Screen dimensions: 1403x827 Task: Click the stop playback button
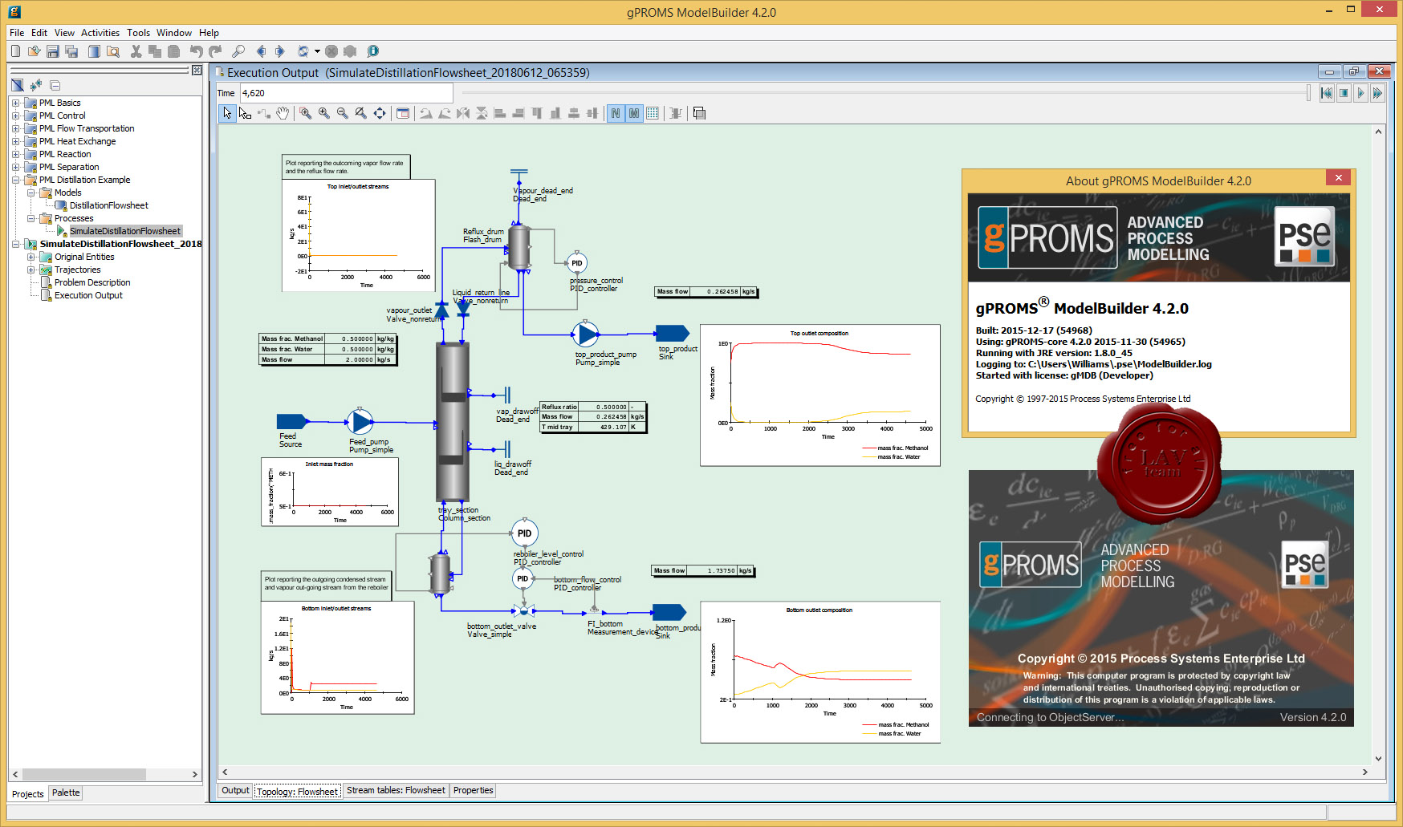(x=1344, y=93)
